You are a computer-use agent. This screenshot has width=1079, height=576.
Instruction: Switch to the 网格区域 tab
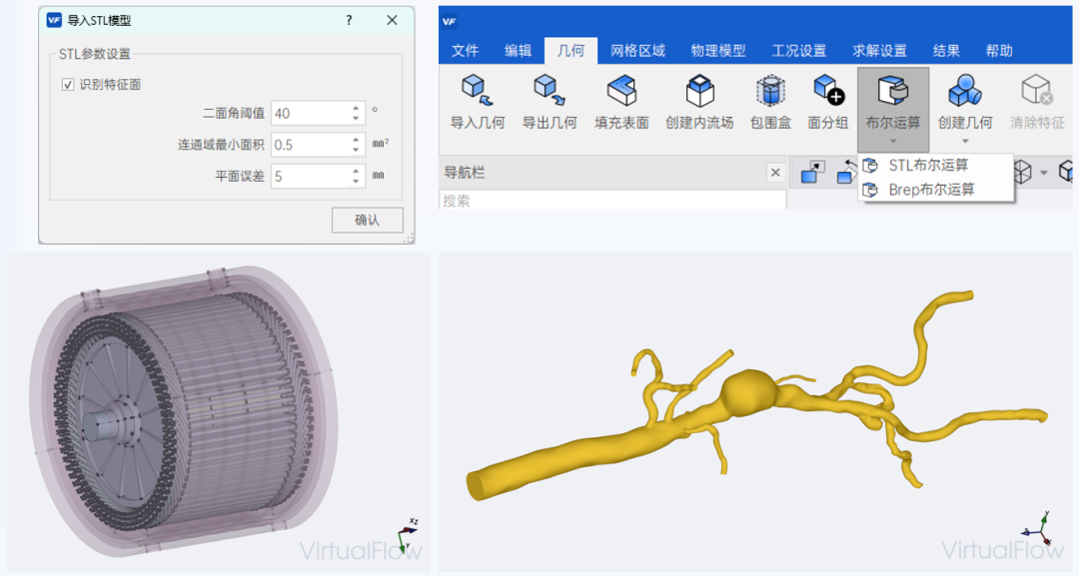tap(637, 51)
